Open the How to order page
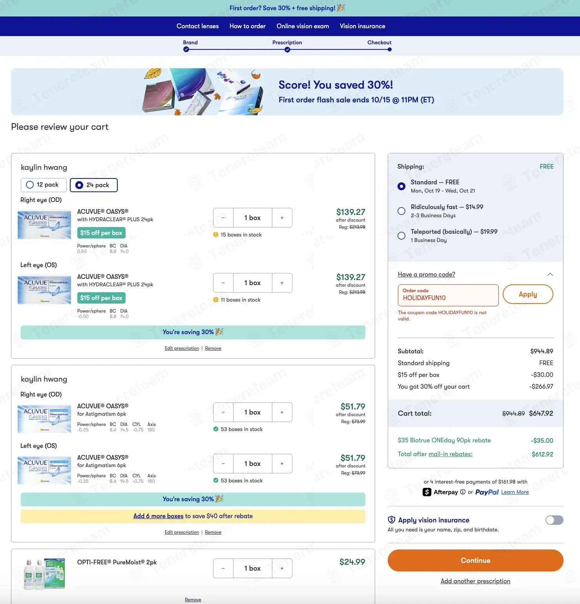Image resolution: width=580 pixels, height=604 pixels. [248, 26]
